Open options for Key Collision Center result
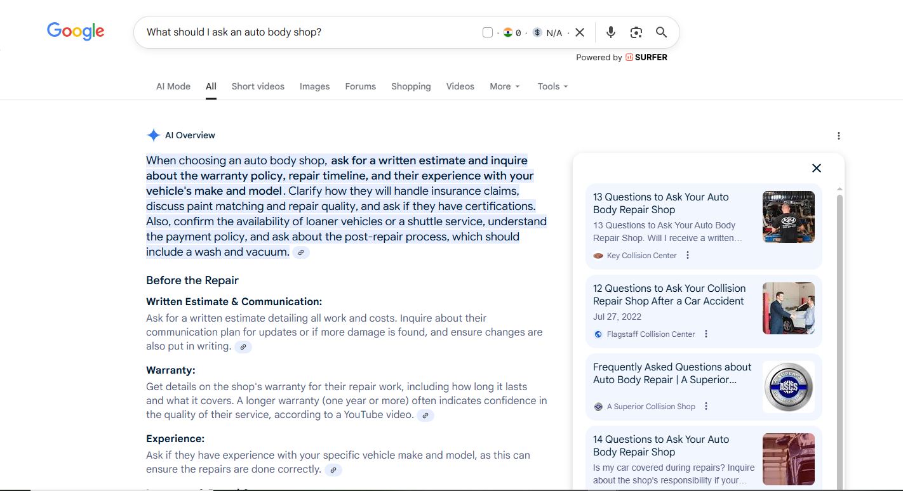 pyautogui.click(x=687, y=256)
